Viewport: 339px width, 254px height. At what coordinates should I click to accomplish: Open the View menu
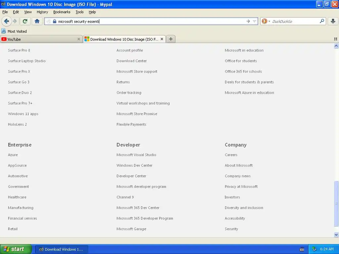click(x=28, y=12)
